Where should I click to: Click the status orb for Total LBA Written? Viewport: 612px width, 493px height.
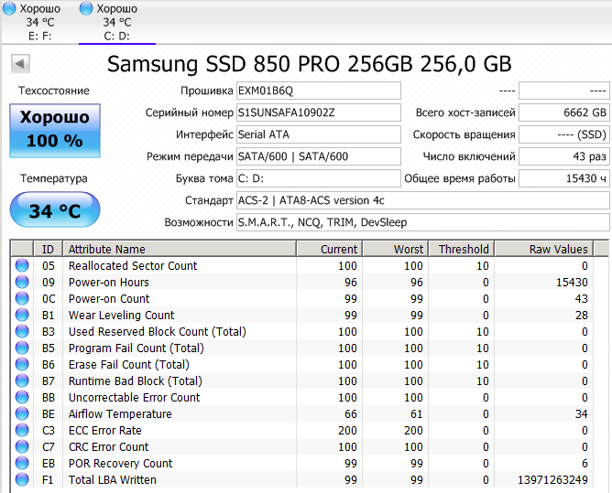tap(22, 479)
